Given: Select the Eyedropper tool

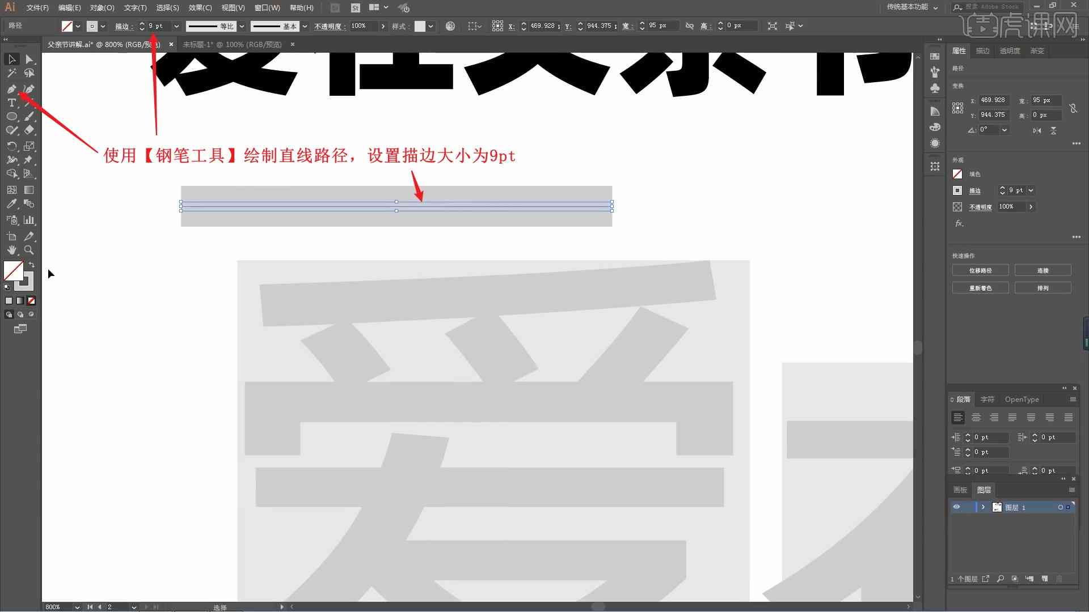Looking at the screenshot, I should tap(11, 202).
